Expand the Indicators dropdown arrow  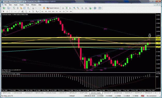pyautogui.click(x=92, y=8)
